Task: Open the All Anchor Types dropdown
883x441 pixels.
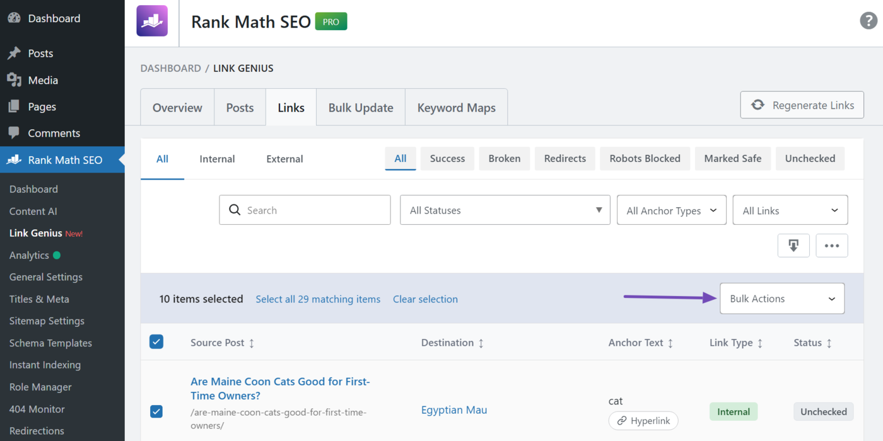Action: pos(672,210)
